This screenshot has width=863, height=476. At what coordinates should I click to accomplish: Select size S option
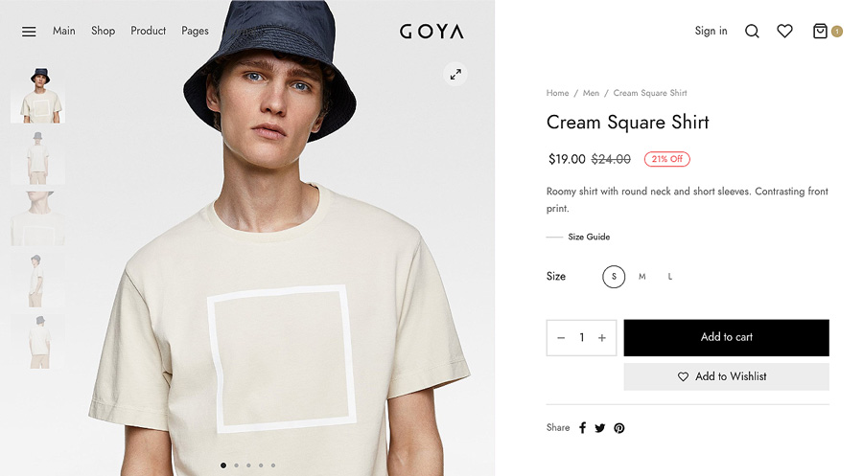pyautogui.click(x=614, y=277)
